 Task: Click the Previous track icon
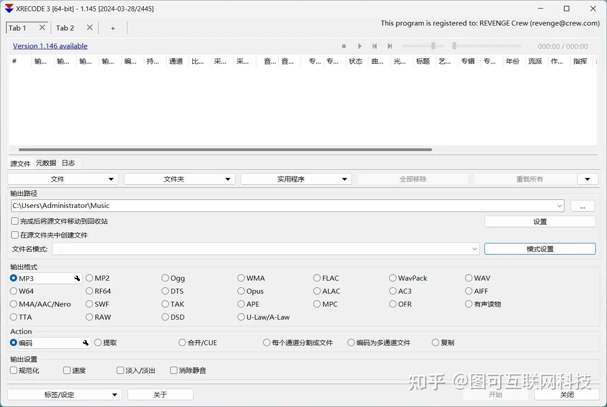(374, 46)
